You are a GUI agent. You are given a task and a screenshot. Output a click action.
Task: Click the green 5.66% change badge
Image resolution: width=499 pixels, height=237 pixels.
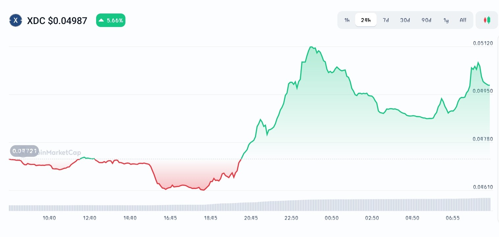click(x=111, y=20)
